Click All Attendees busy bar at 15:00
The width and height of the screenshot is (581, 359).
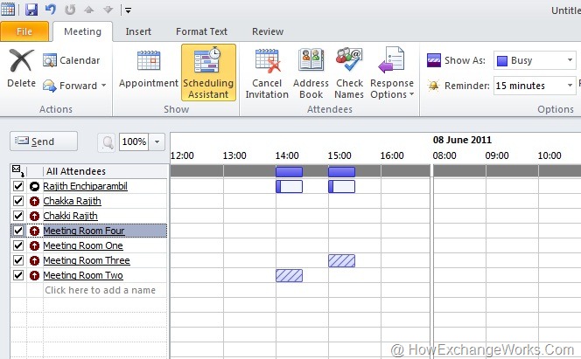point(341,171)
